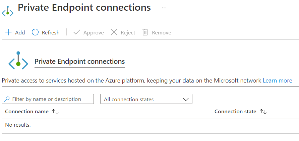Open the Learn more link
This screenshot has height=141, width=299.
click(277, 81)
